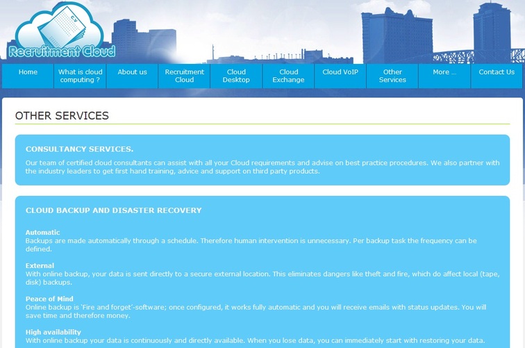The width and height of the screenshot is (525, 348).
Task: Select Recruitment Cloud in navigation bar
Action: [184, 76]
